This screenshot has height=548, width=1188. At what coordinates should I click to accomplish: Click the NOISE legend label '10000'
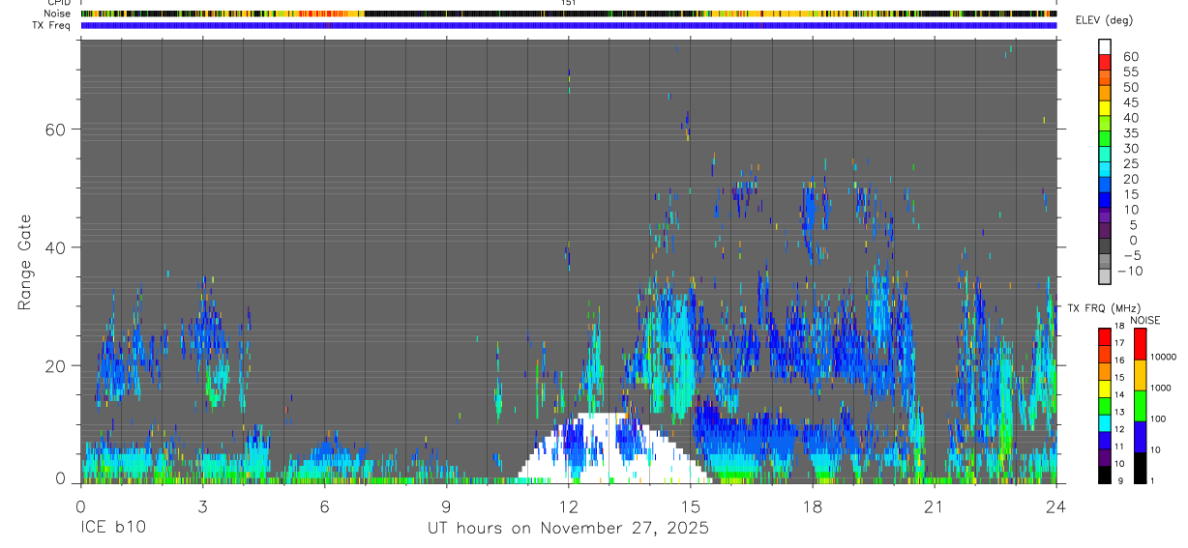[1164, 357]
